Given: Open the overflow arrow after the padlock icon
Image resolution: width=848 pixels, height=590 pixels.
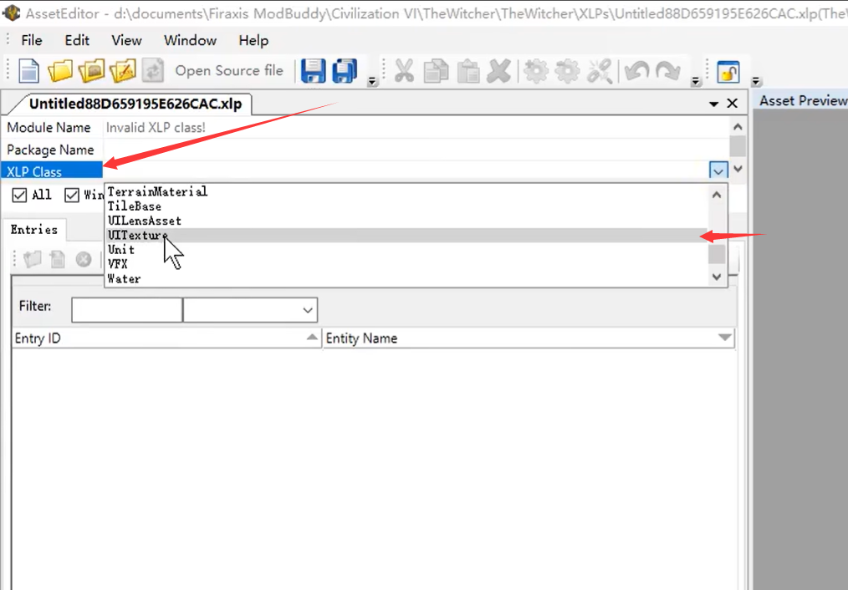Looking at the screenshot, I should click(x=756, y=81).
